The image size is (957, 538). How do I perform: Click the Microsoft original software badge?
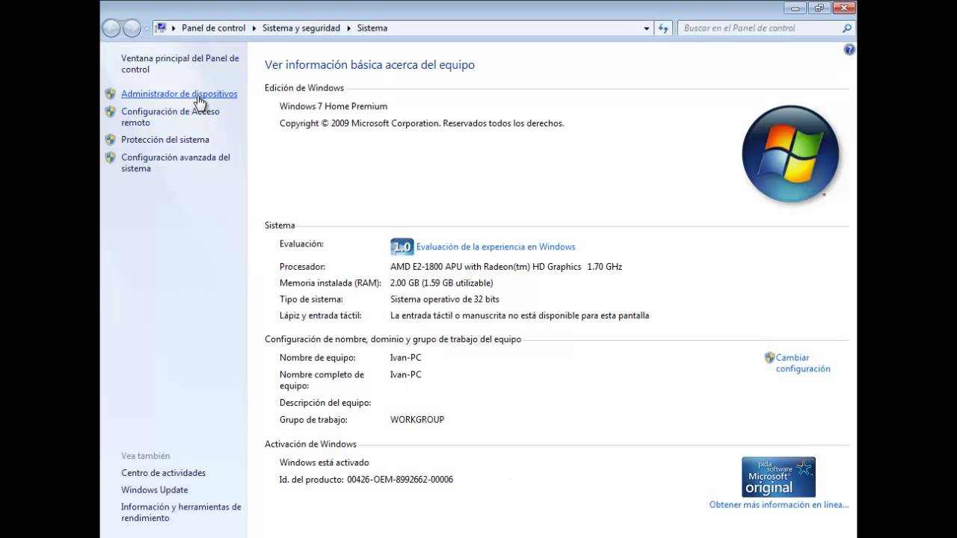point(778,477)
